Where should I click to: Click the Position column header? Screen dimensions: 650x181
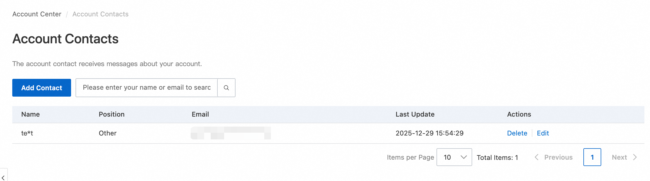111,114
